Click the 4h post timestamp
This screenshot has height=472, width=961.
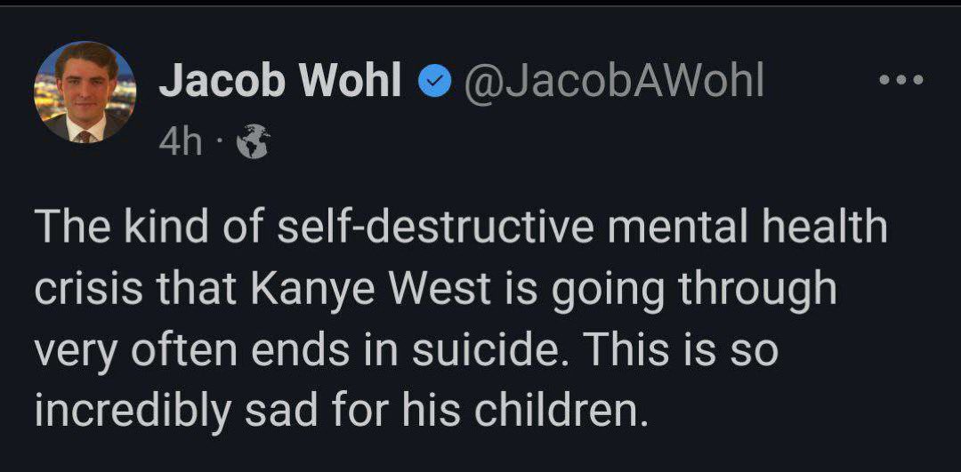pos(180,143)
